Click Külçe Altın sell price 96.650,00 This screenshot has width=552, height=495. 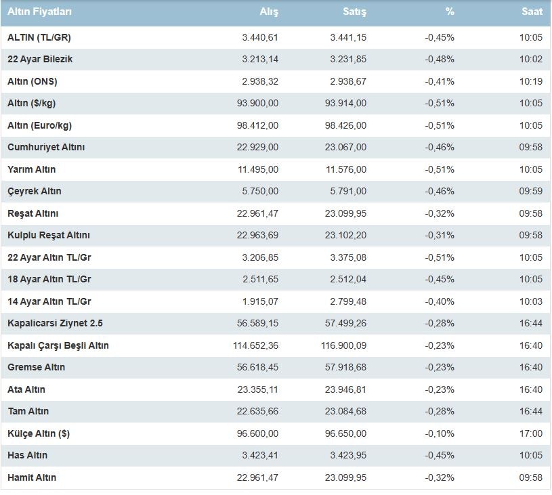345,433
